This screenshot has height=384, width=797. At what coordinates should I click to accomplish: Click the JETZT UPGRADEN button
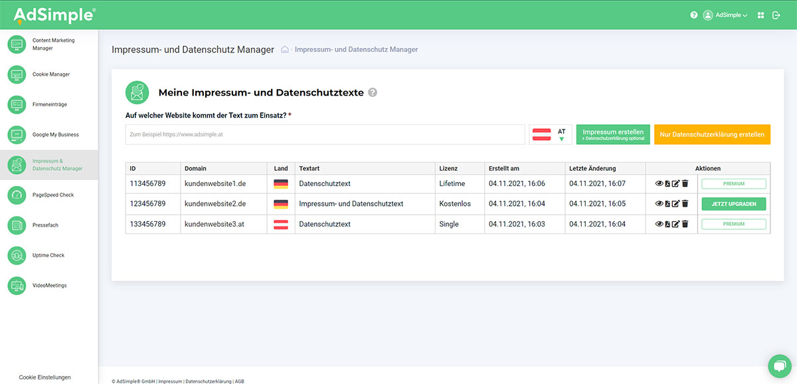(733, 203)
